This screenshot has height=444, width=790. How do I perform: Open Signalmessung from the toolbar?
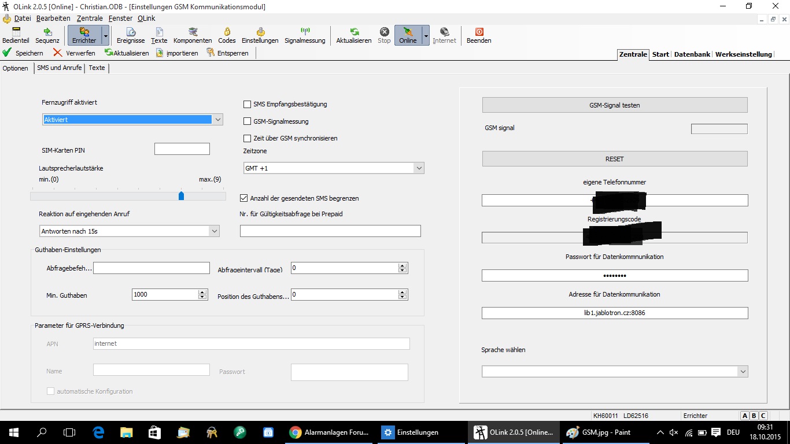[x=305, y=35]
